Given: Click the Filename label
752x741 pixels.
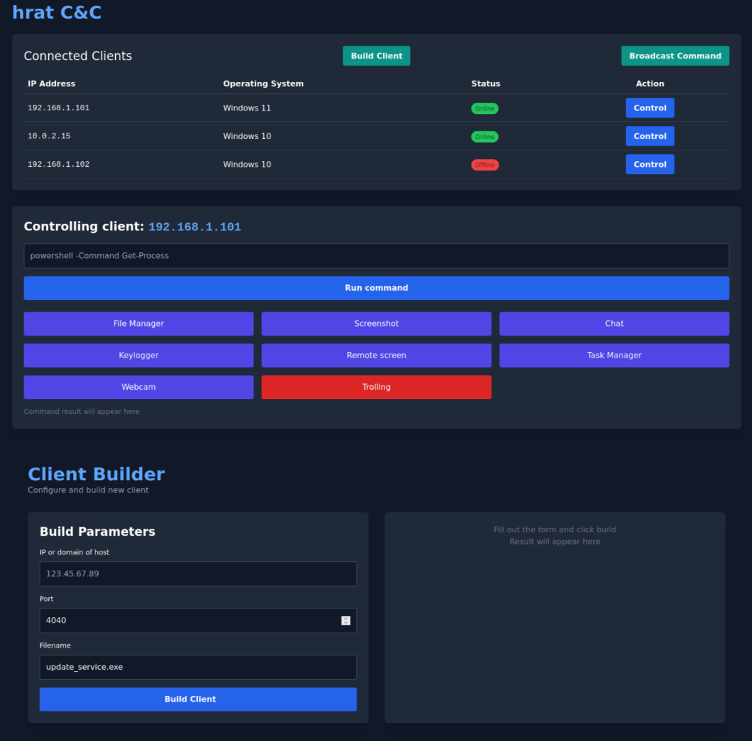Looking at the screenshot, I should (x=55, y=646).
